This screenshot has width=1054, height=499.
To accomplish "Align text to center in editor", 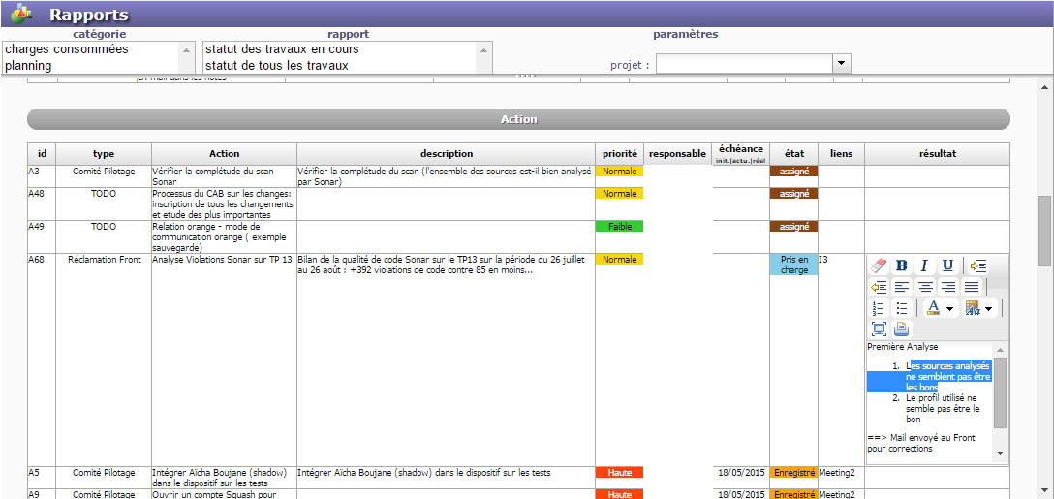I will [925, 287].
